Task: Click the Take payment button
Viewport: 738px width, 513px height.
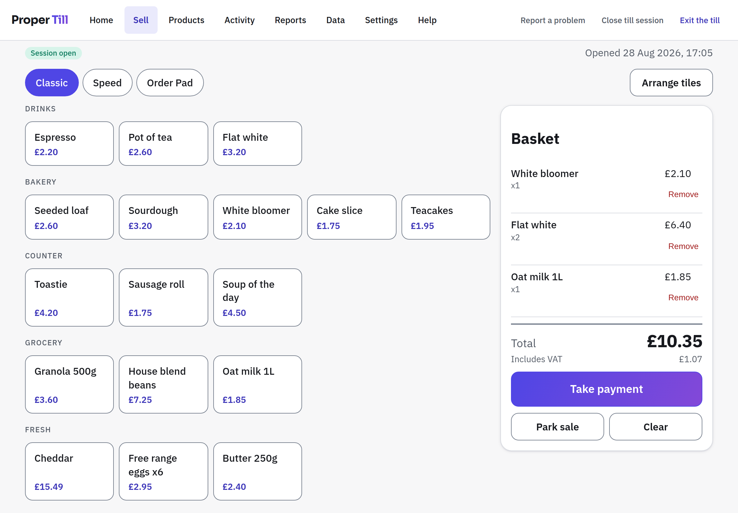Action: pyautogui.click(x=606, y=389)
